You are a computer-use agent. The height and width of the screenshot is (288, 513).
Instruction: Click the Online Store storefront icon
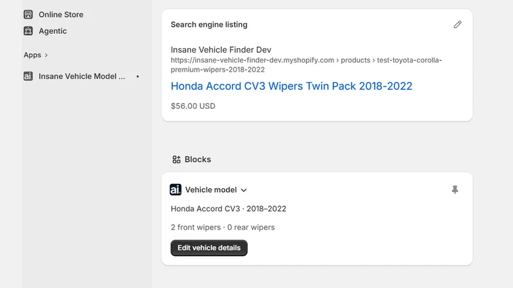pos(28,14)
